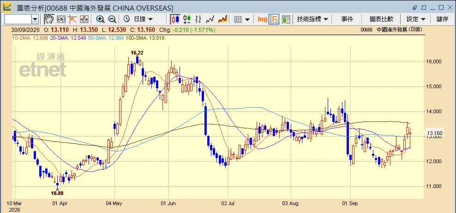456x213 pixels.
Task: Switch to line chart type
Action: click(210, 19)
